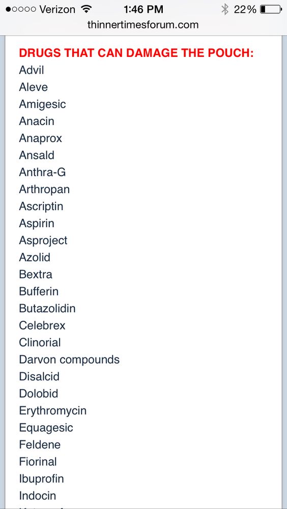Screen dimensions: 287x509
Task: Tap 'Aleve' list entry
Action: tap(33, 87)
